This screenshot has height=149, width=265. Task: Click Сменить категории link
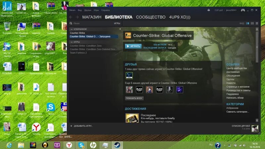click(x=238, y=112)
